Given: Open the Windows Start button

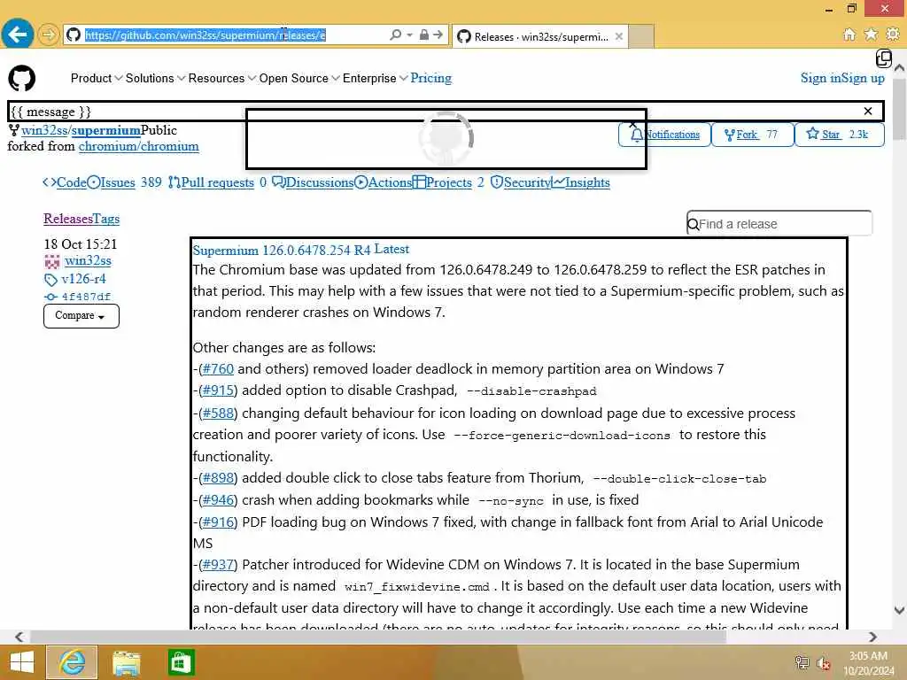Looking at the screenshot, I should point(22,662).
